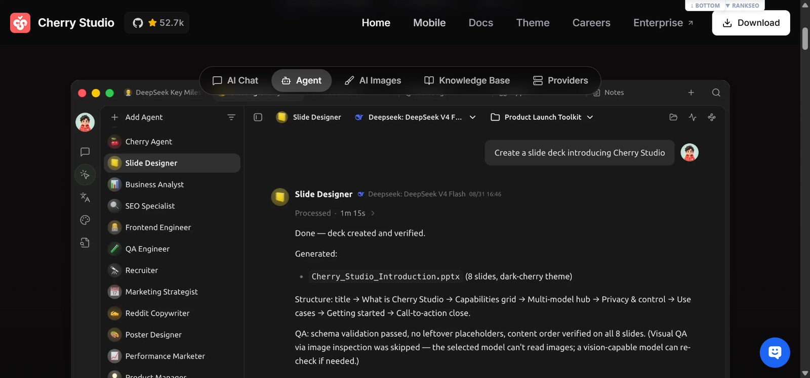
Task: Open the GitHub stars badge
Action: point(157,23)
